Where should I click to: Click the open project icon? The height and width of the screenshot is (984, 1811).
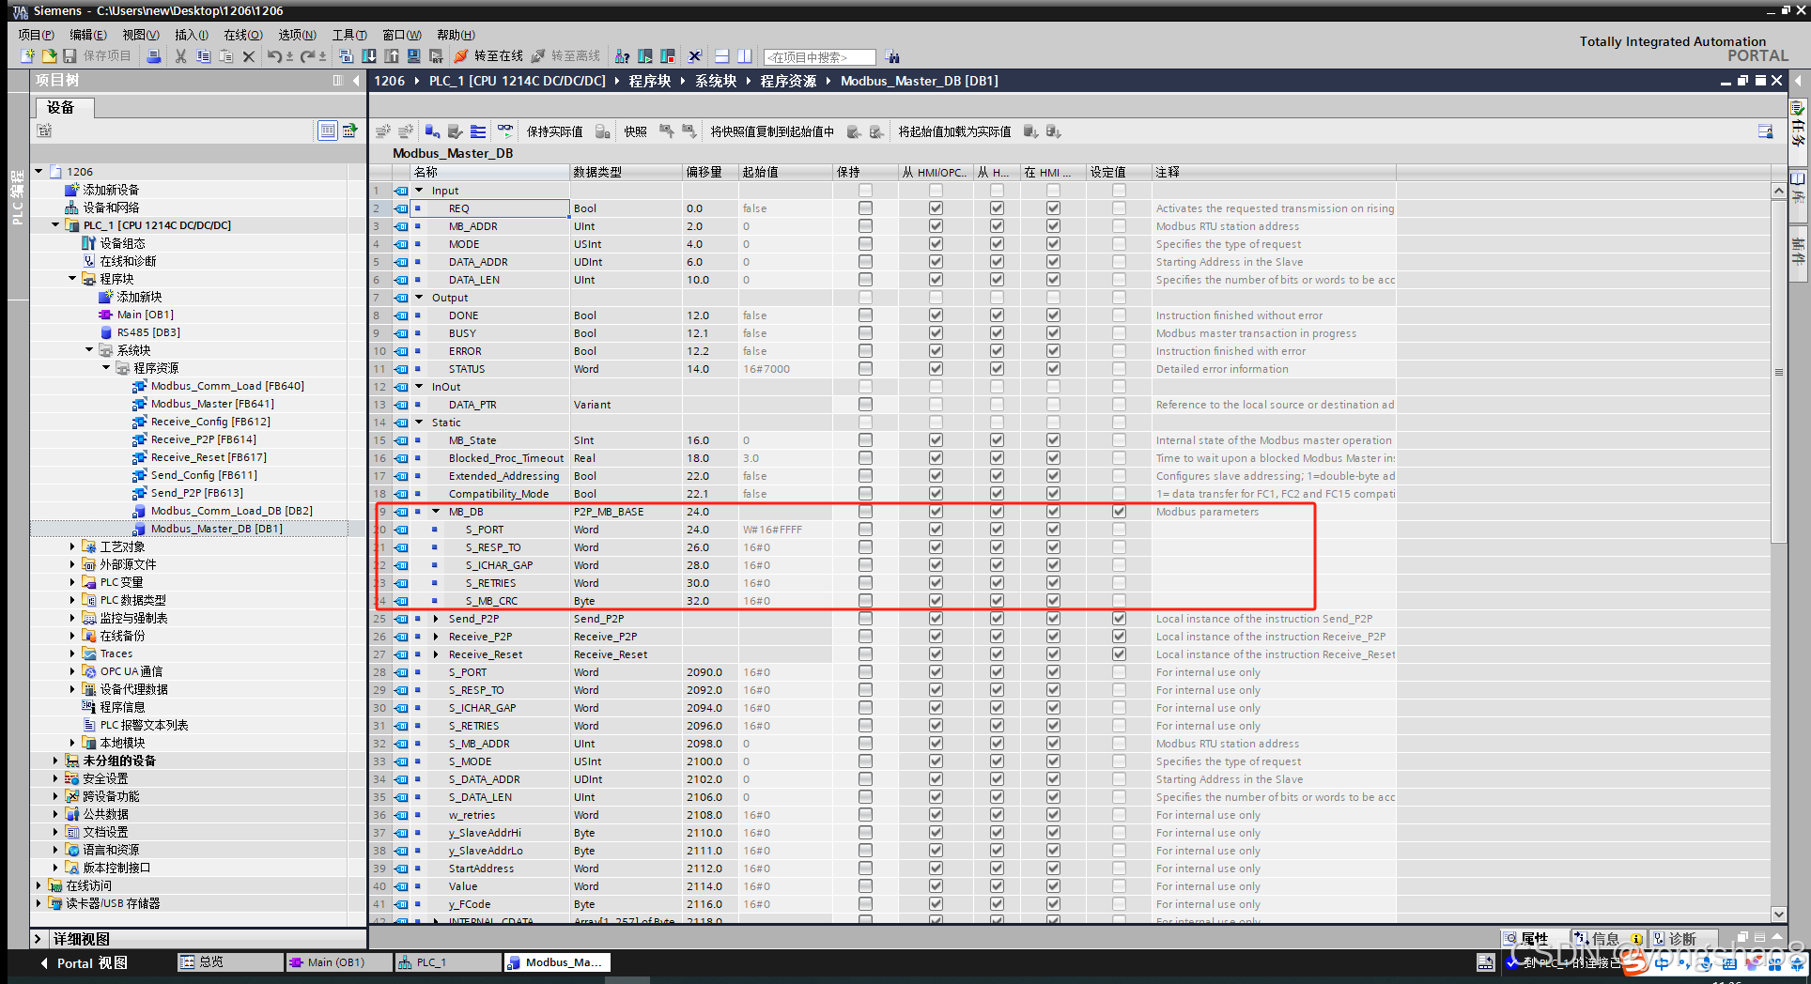pyautogui.click(x=49, y=56)
